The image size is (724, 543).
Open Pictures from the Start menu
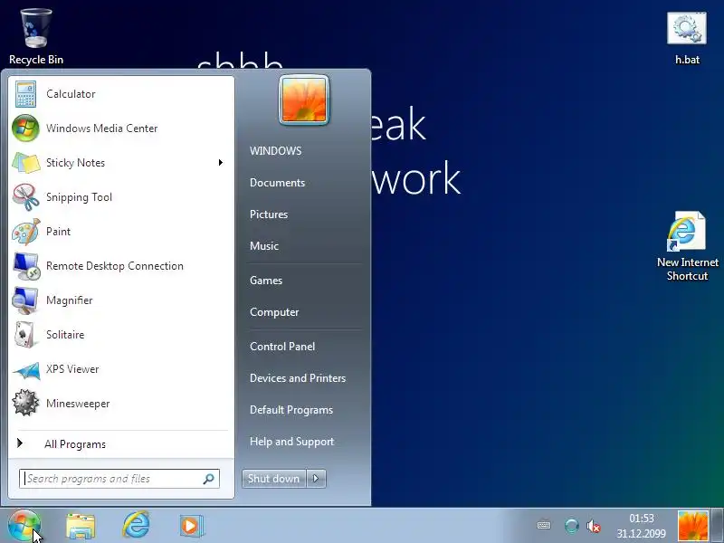269,214
